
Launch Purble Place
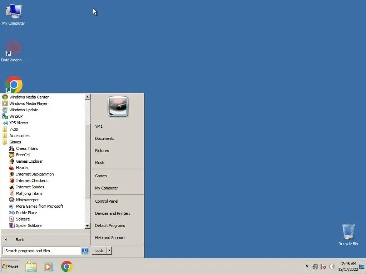tap(26, 213)
